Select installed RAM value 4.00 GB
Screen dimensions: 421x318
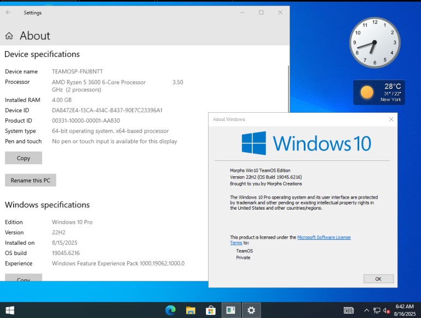pyautogui.click(x=62, y=100)
